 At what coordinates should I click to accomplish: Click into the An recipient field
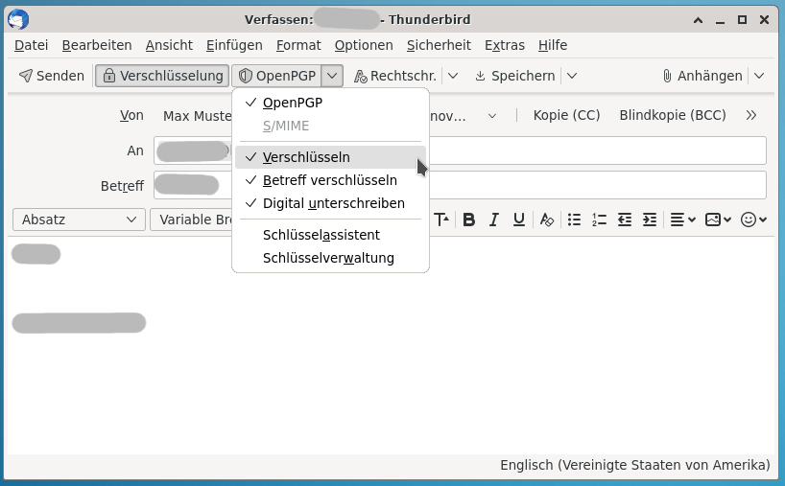point(460,150)
